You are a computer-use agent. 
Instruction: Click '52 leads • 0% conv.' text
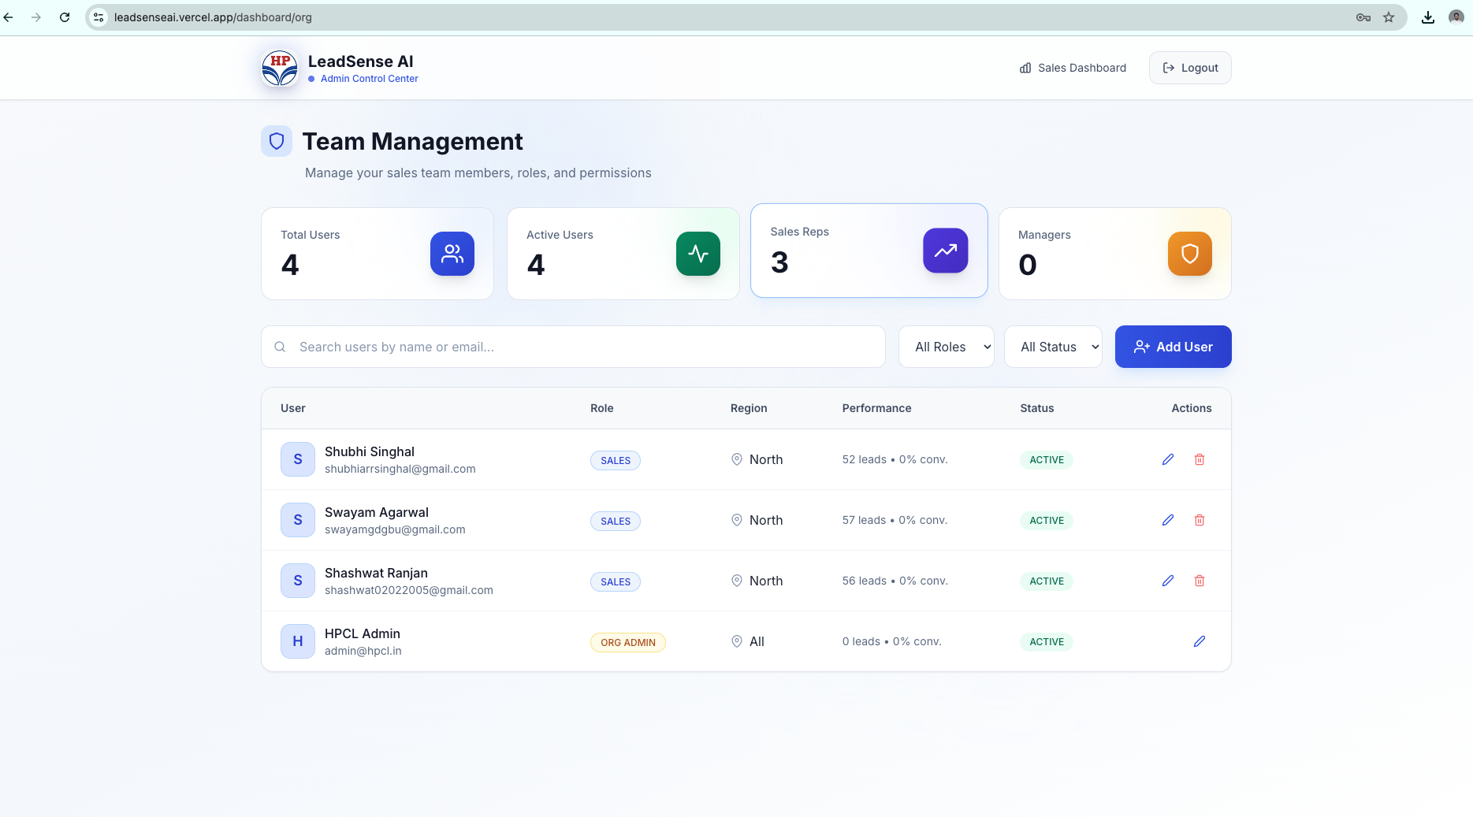pyautogui.click(x=895, y=459)
